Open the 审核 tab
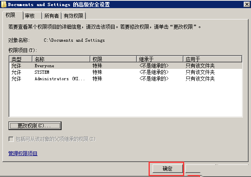This screenshot has width=251, height=177. pyautogui.click(x=32, y=16)
